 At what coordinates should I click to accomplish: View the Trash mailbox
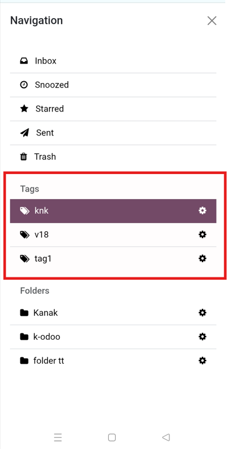click(x=113, y=157)
